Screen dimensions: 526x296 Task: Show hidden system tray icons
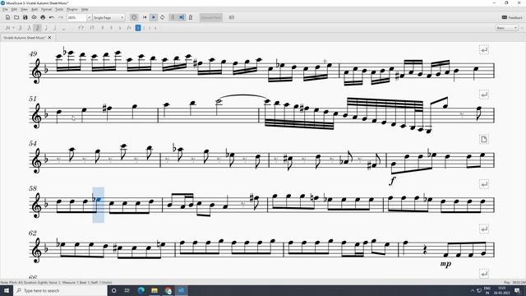pyautogui.click(x=473, y=290)
